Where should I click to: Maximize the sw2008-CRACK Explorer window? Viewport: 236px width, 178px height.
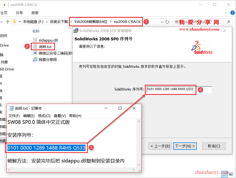click(214, 5)
